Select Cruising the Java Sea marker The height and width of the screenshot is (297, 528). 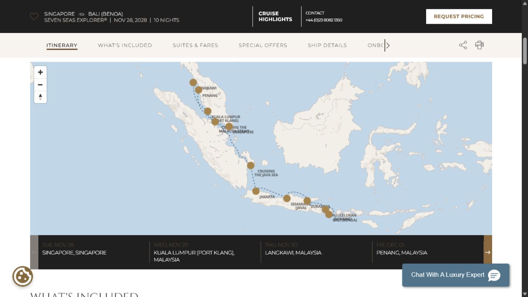250,165
